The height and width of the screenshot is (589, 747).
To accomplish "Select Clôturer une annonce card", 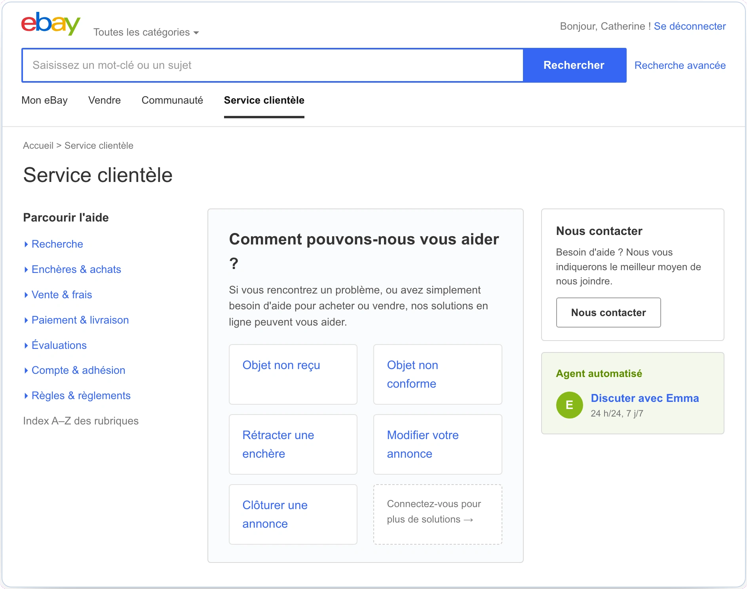I will click(x=293, y=514).
